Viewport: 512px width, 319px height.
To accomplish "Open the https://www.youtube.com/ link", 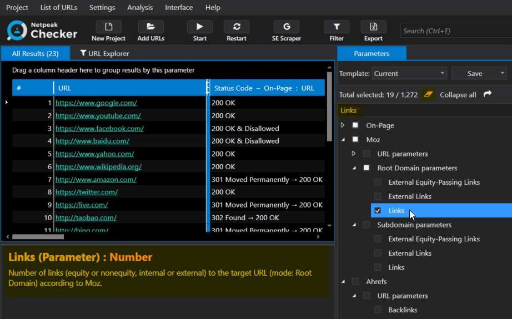I will pyautogui.click(x=98, y=115).
